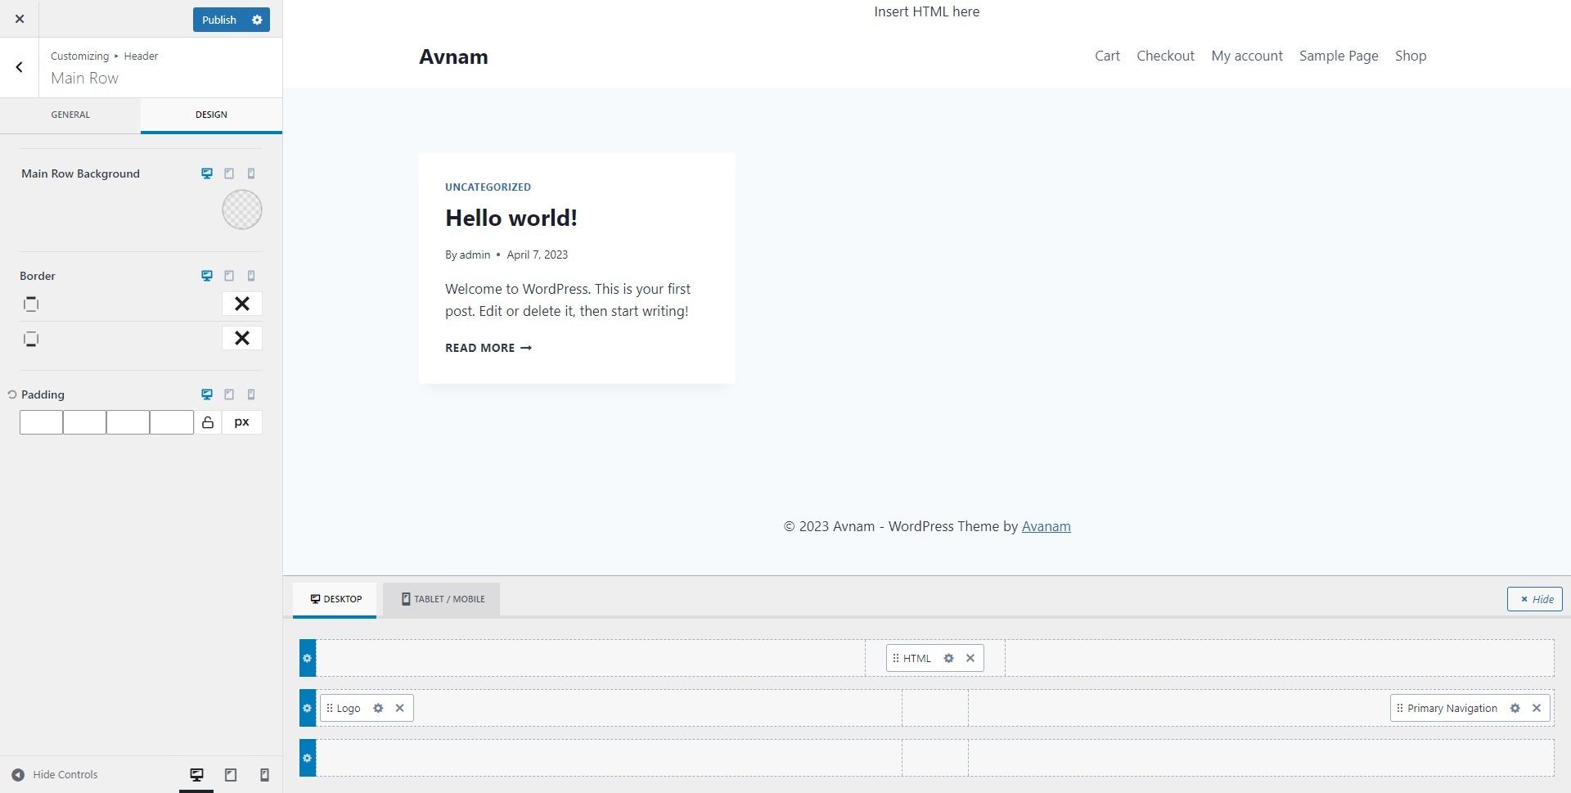The width and height of the screenshot is (1571, 793).
Task: Switch to the Design tab
Action: tap(211, 115)
